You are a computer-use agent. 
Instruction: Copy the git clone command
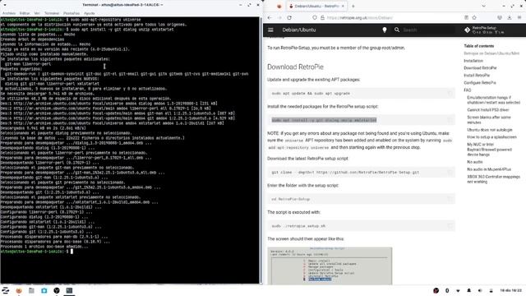coord(450,172)
